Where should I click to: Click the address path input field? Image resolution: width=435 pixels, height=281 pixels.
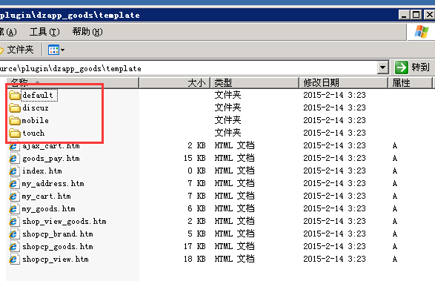188,68
